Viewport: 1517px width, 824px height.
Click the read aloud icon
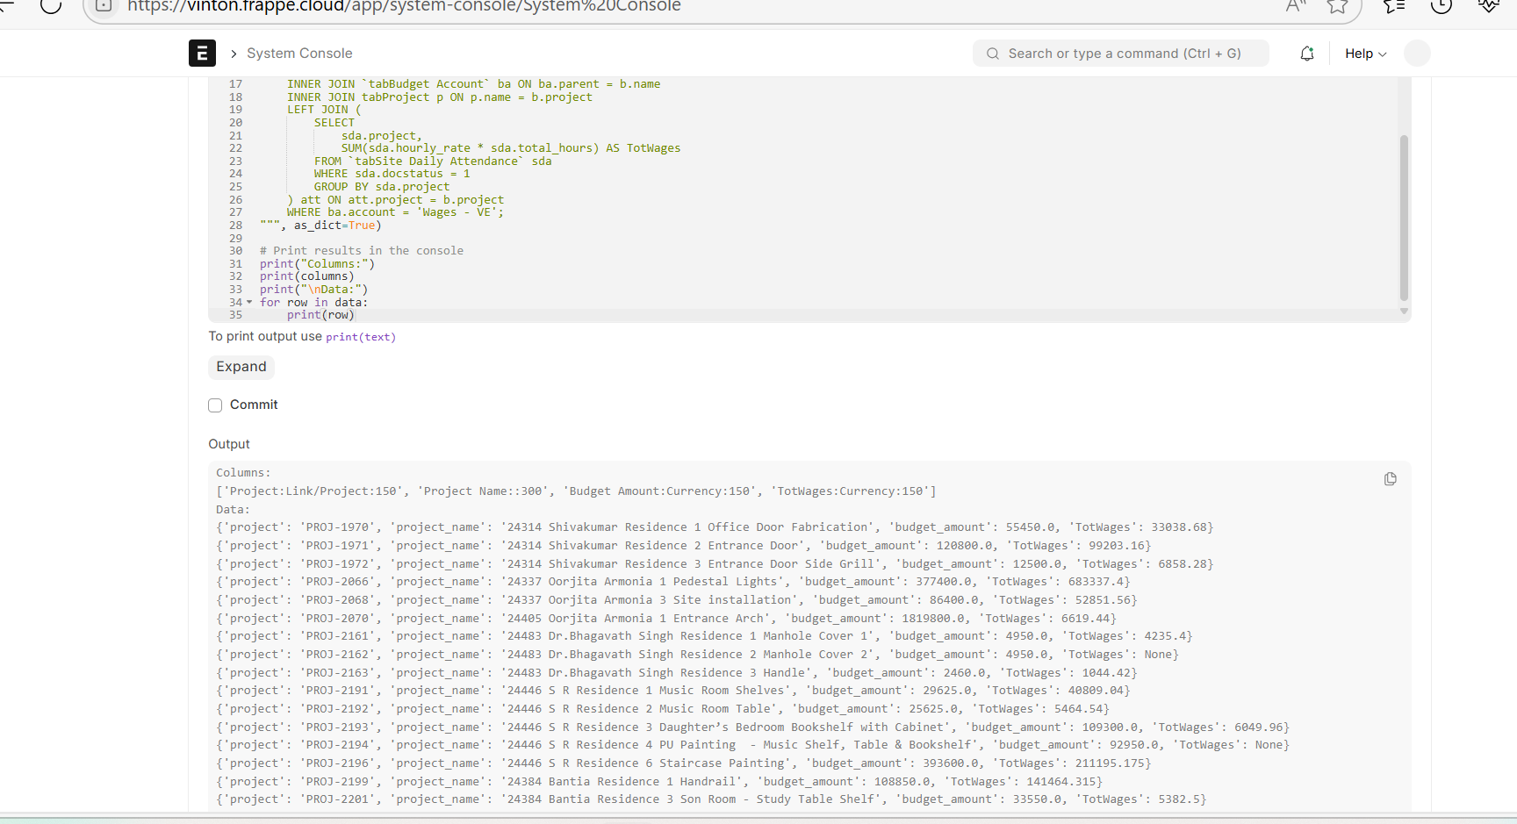[1295, 7]
